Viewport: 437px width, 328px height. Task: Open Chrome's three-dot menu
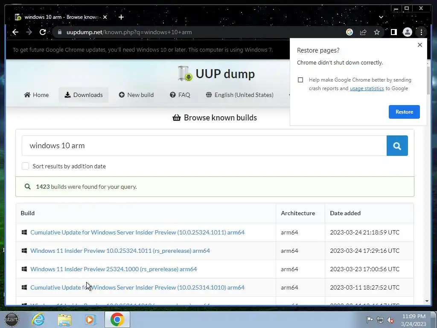point(421,32)
